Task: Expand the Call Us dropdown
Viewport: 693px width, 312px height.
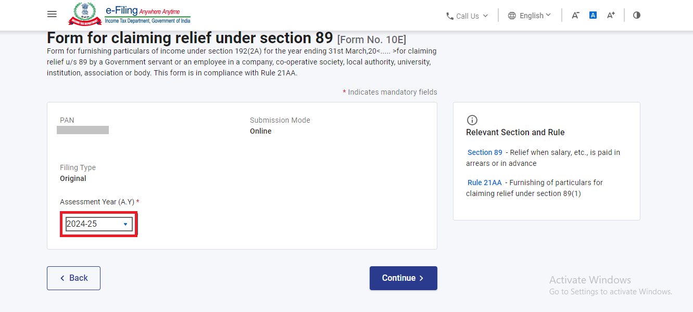Action: (468, 16)
